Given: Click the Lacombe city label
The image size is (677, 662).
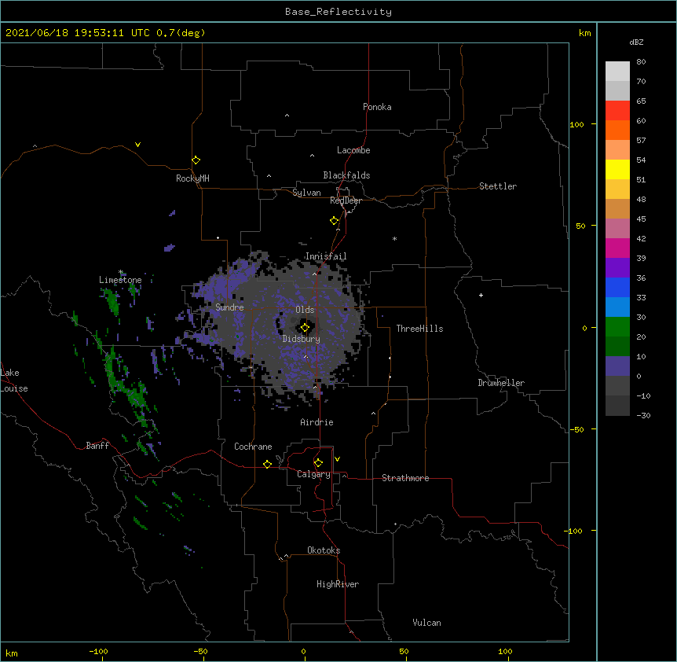Looking at the screenshot, I should pyautogui.click(x=353, y=150).
